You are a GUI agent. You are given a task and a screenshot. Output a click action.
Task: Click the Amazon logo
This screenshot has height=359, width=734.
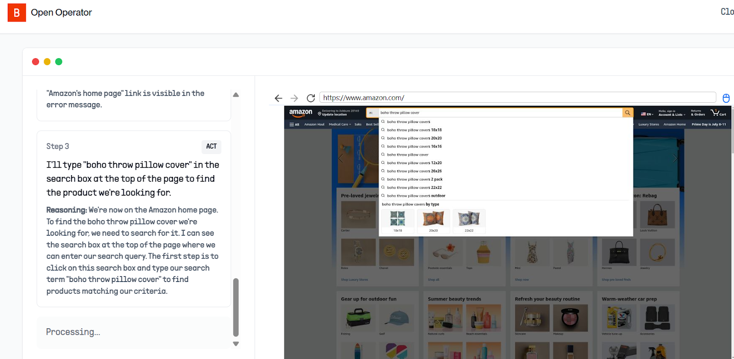(300, 112)
